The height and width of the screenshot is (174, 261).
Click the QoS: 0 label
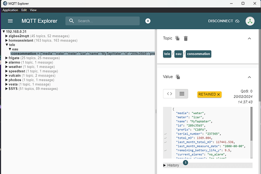click(246, 91)
